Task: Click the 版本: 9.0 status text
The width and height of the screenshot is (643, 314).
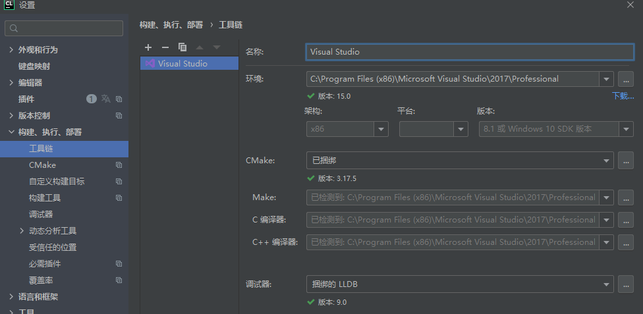Action: (x=332, y=303)
